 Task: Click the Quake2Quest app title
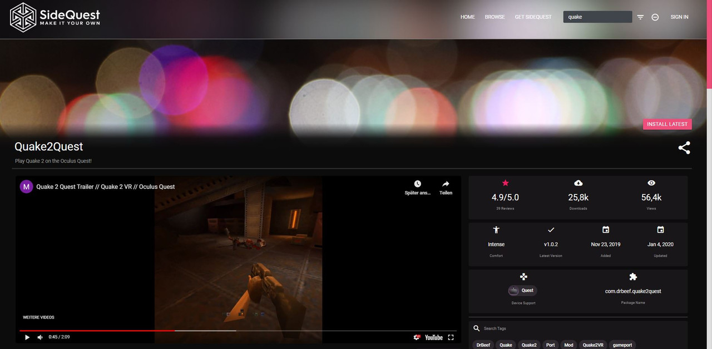(48, 147)
